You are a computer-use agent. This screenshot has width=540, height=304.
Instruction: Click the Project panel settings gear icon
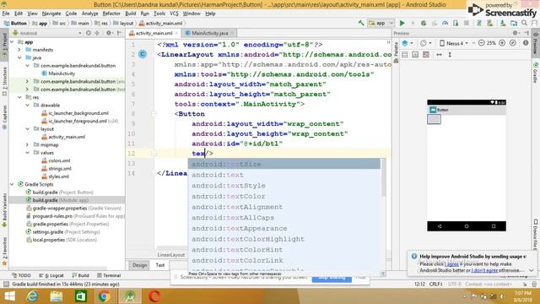point(109,33)
